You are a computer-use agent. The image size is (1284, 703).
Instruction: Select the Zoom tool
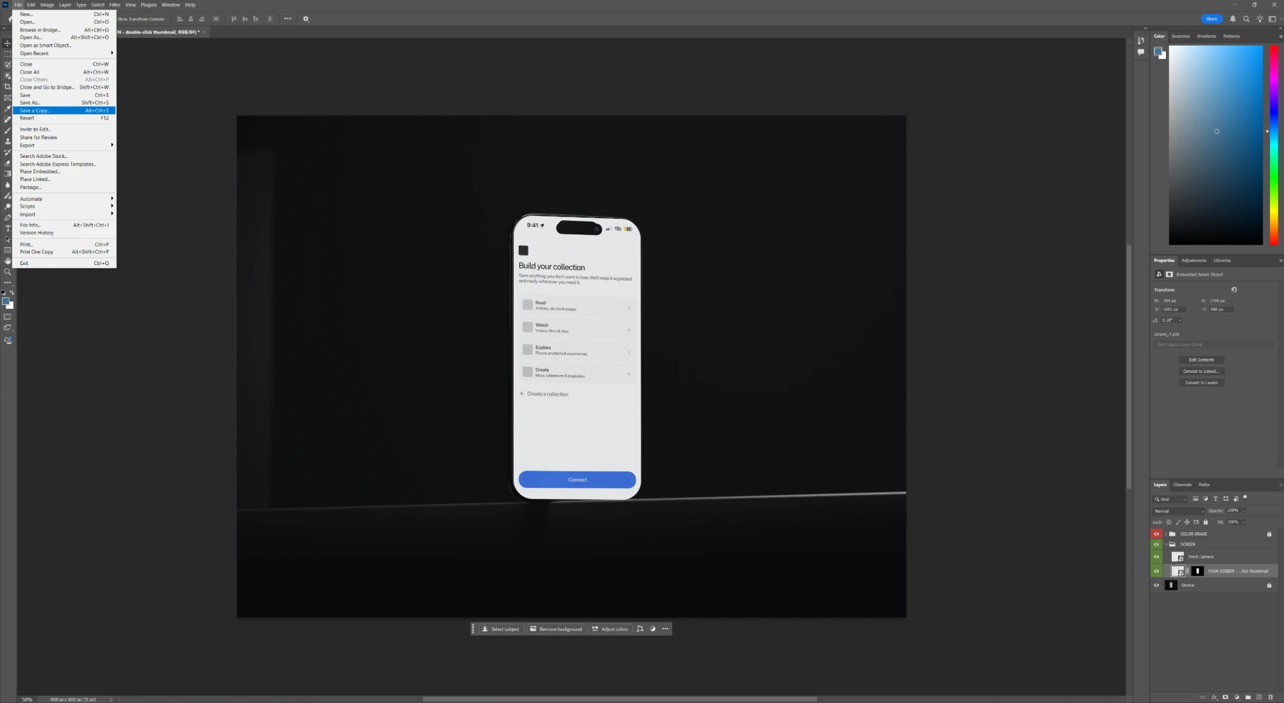tap(7, 272)
